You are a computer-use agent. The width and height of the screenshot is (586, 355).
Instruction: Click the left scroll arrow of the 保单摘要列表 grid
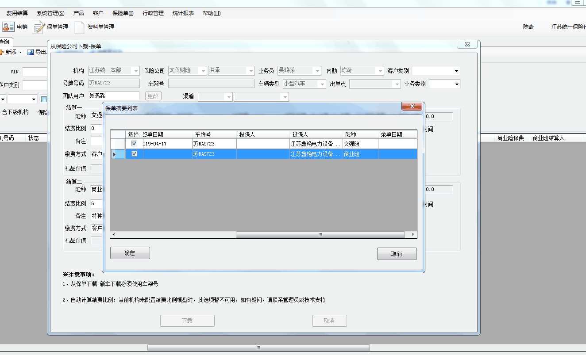tap(114, 235)
